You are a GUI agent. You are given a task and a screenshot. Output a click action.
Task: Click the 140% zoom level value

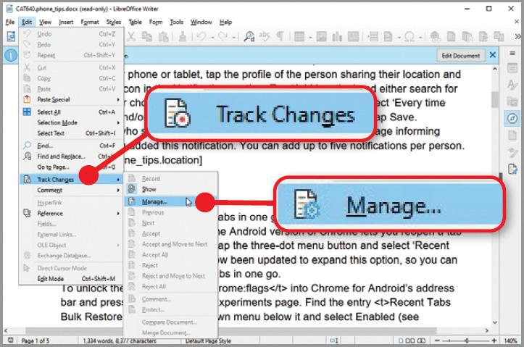click(x=510, y=340)
